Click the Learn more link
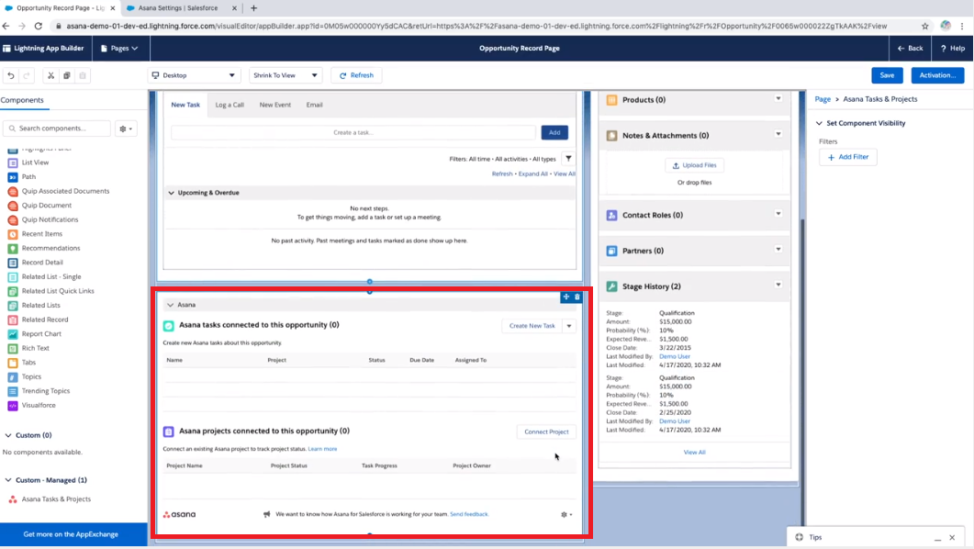 [322, 449]
